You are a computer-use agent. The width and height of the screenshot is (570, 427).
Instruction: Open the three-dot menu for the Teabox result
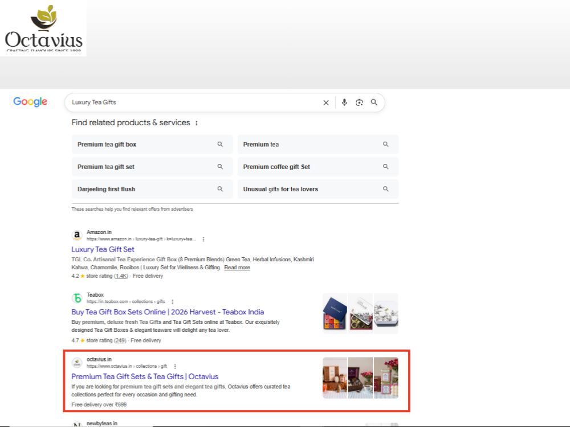[172, 302]
